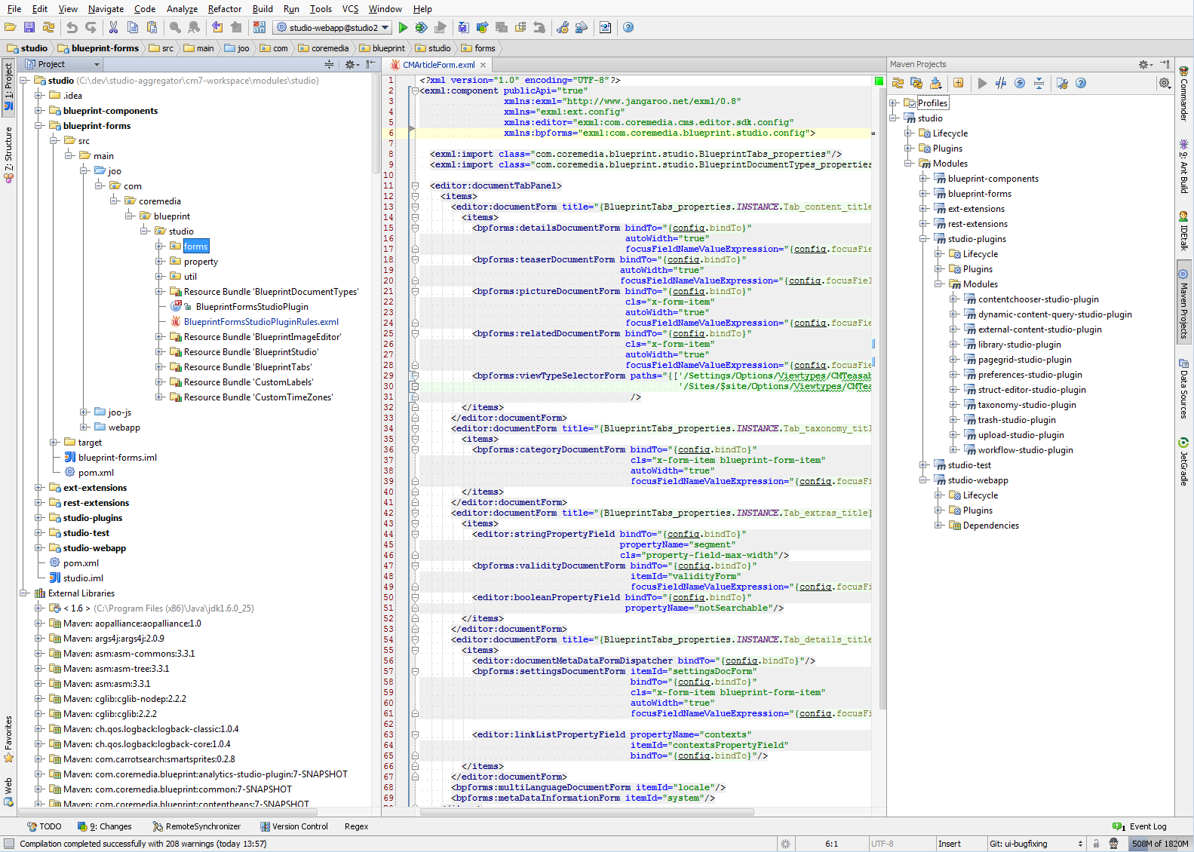
Task: Expand the studio-plugins project node
Action: coord(38,518)
